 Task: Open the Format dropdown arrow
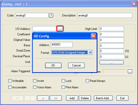(x=90, y=52)
